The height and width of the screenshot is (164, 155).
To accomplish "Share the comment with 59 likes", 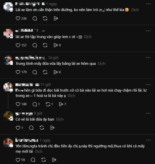I will tap(54, 160).
